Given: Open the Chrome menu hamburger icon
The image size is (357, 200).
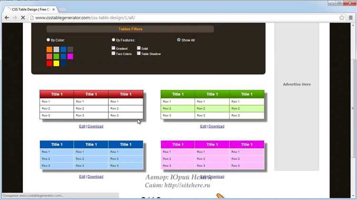Looking at the screenshot, I should [x=351, y=18].
